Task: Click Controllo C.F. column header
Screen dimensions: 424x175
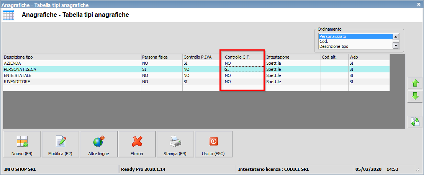Action: (x=245, y=57)
